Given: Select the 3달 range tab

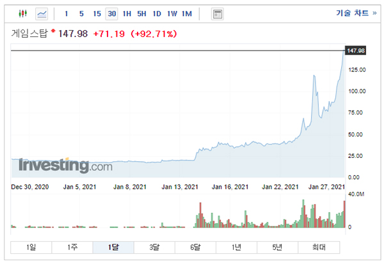Looking at the screenshot, I should [154, 247].
